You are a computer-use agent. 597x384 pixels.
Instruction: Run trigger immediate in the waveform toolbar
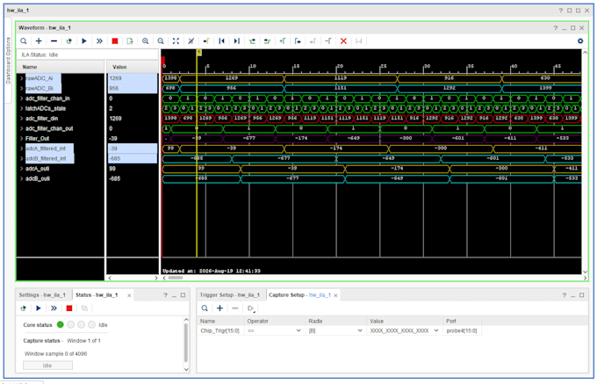click(x=99, y=41)
